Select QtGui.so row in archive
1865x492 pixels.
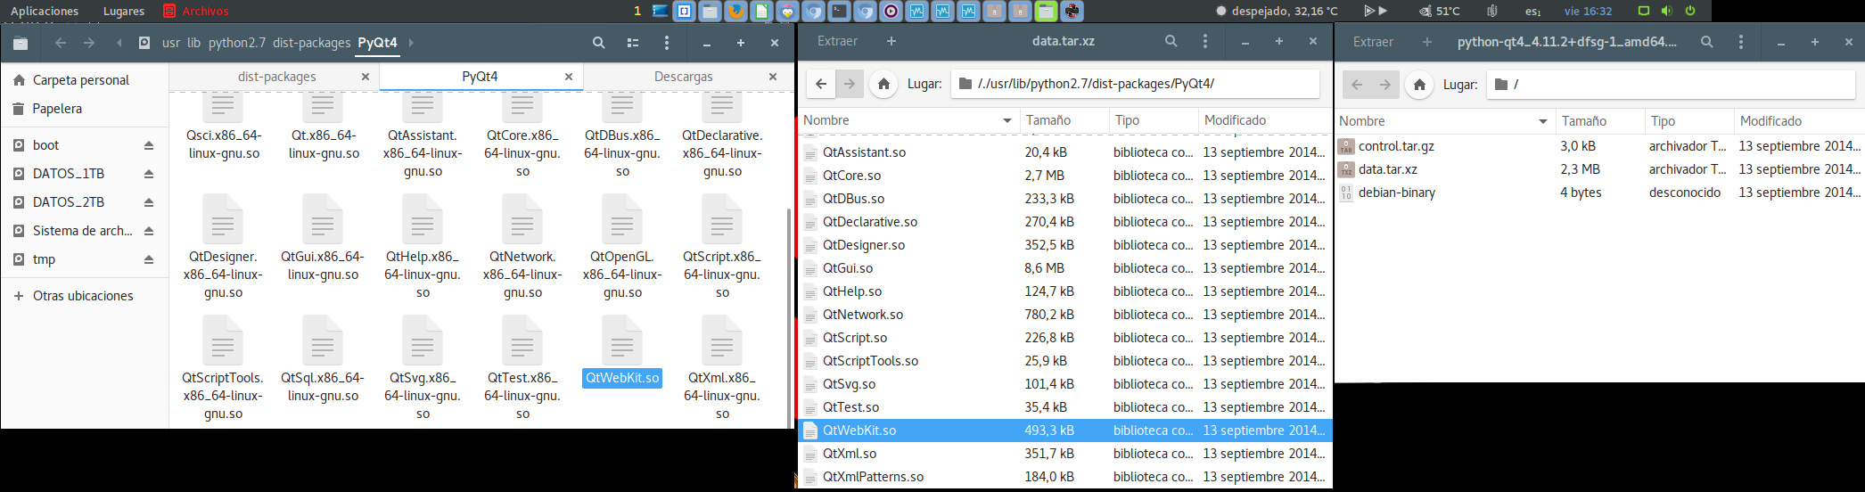pyautogui.click(x=1064, y=268)
